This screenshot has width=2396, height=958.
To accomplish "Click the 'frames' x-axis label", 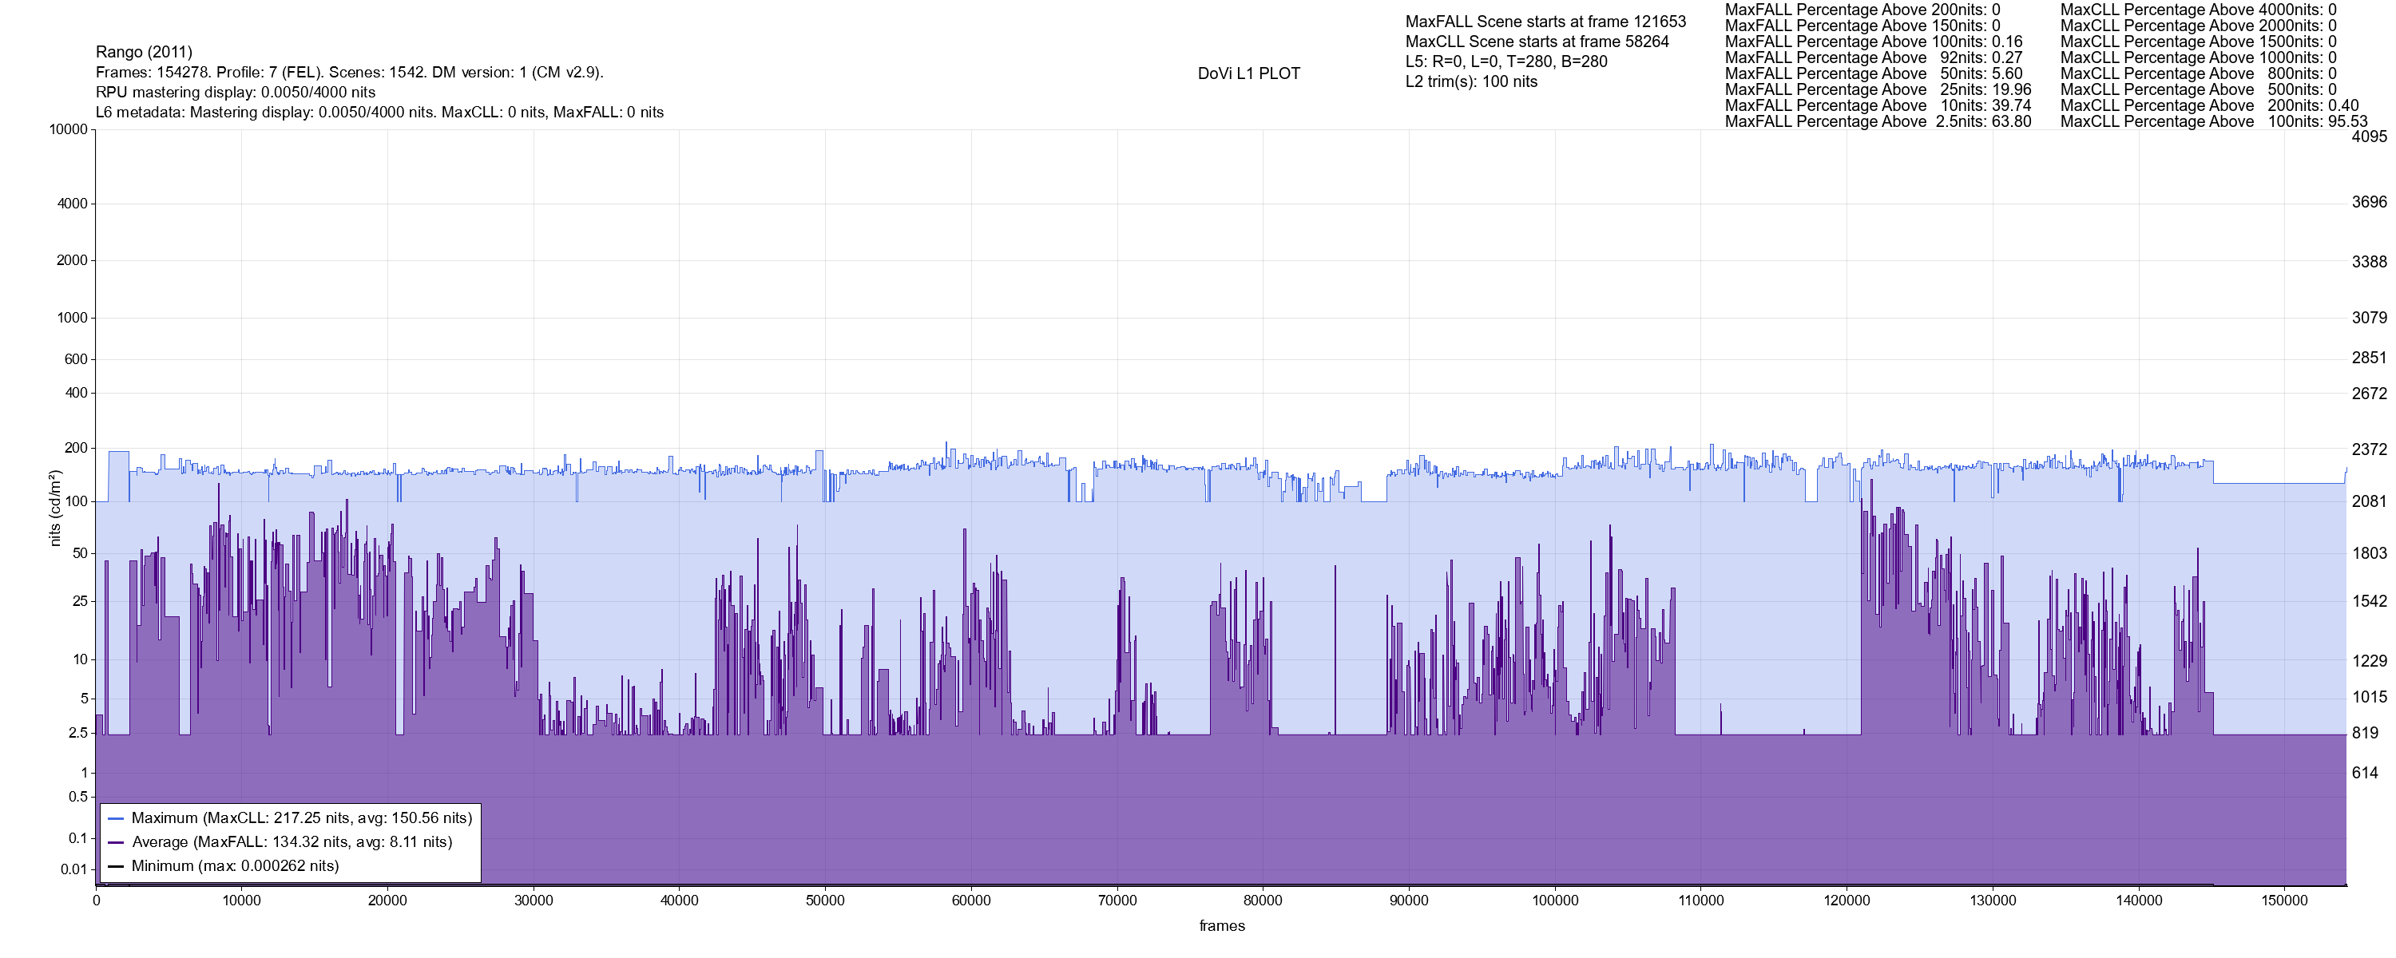I will pyautogui.click(x=1221, y=925).
